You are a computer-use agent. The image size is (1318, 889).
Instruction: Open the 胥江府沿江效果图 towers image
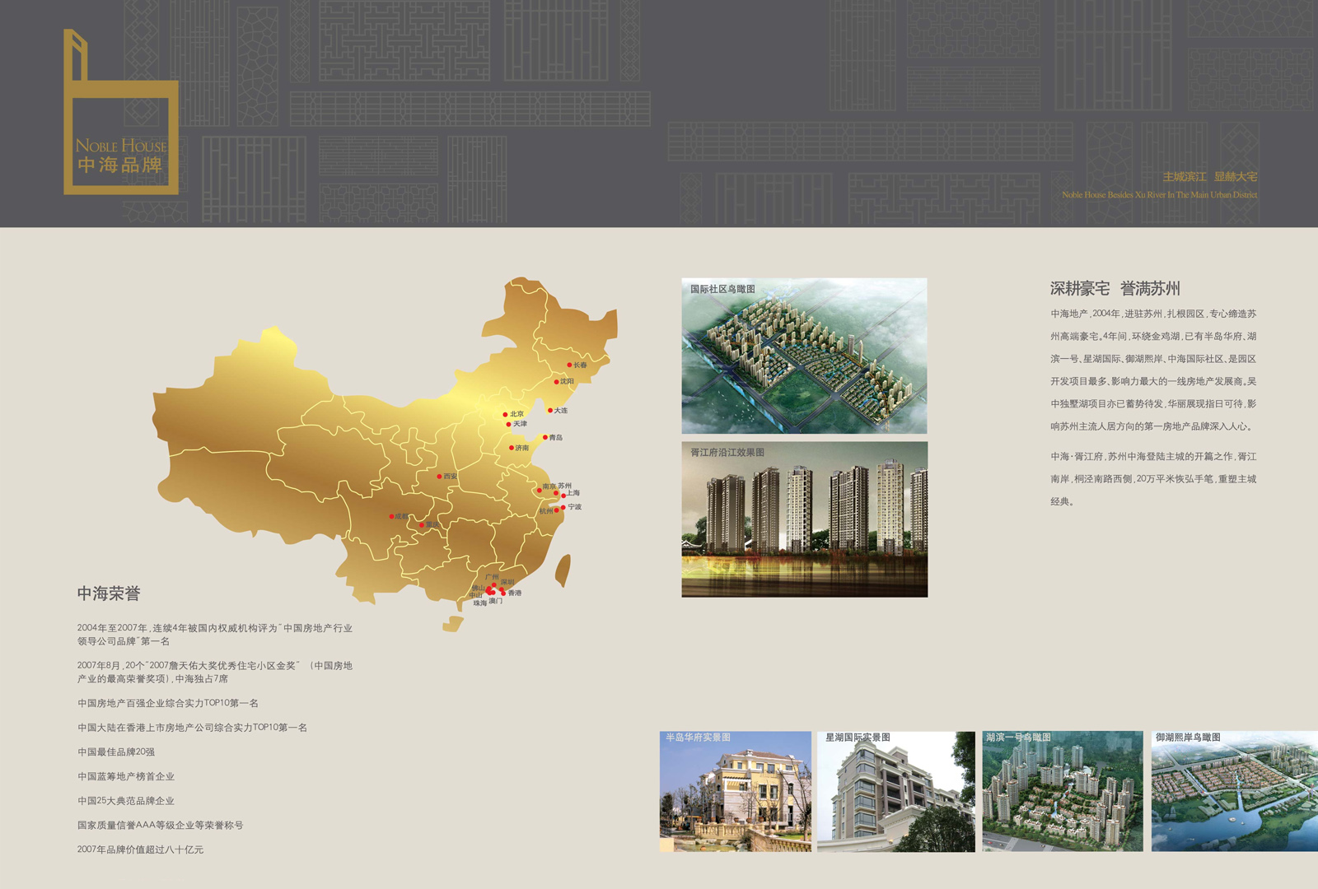pos(804,519)
